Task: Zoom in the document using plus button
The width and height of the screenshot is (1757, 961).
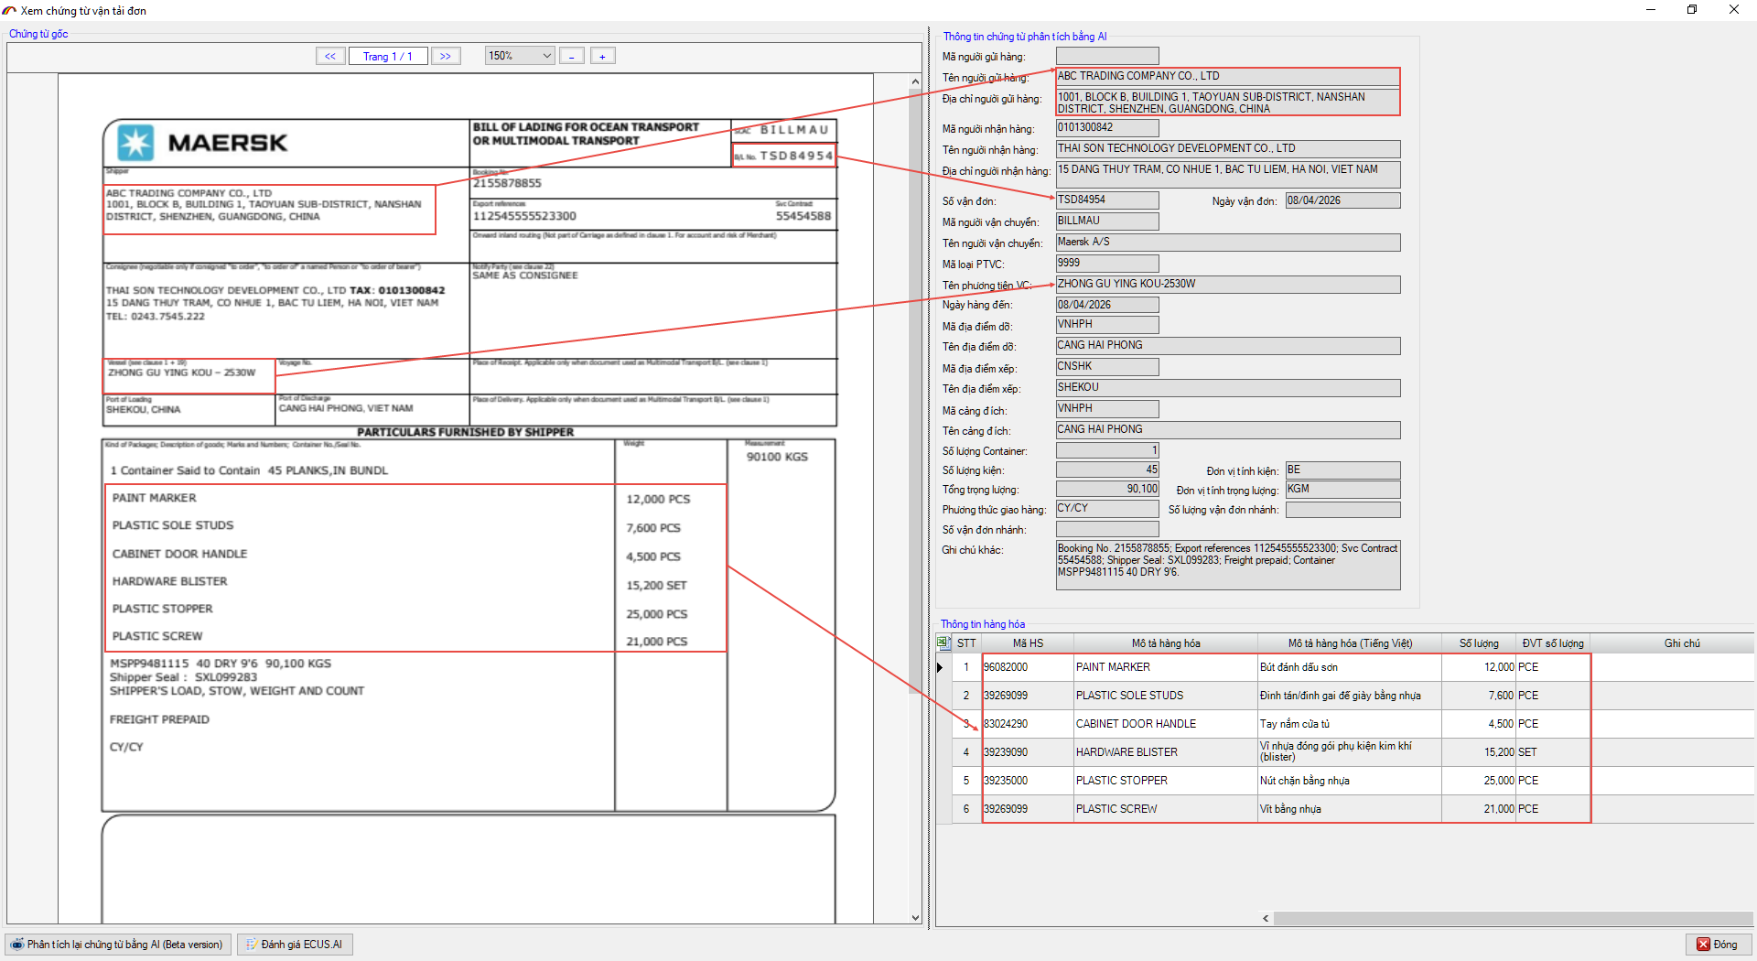Action: (x=602, y=57)
